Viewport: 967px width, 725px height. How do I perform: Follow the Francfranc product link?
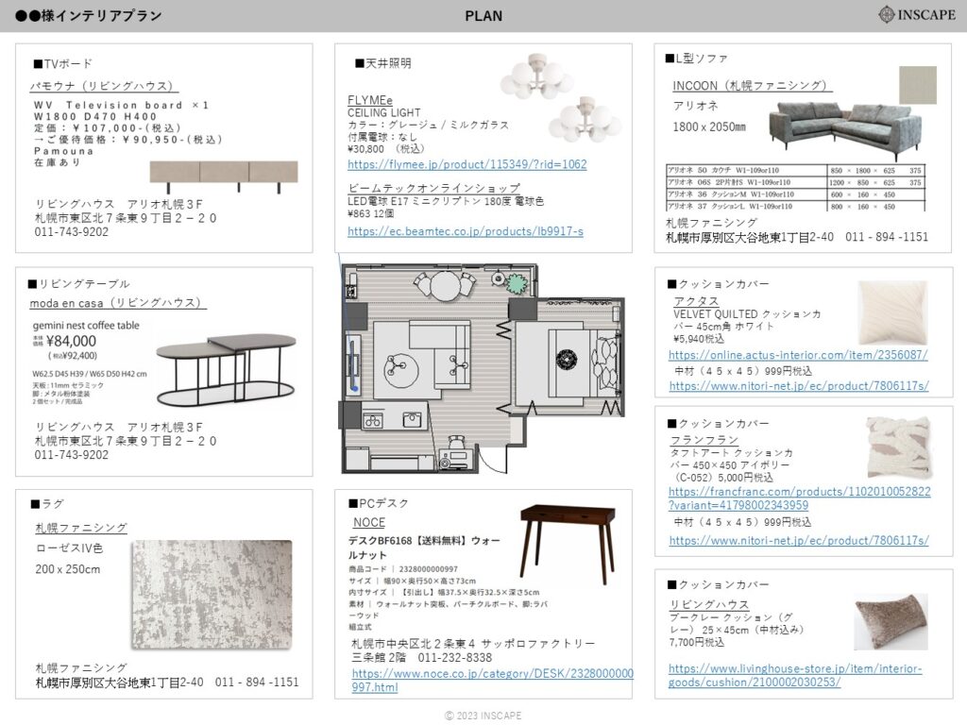(799, 498)
